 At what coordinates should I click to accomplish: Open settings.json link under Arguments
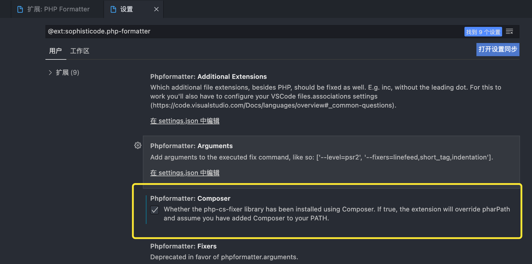185,173
